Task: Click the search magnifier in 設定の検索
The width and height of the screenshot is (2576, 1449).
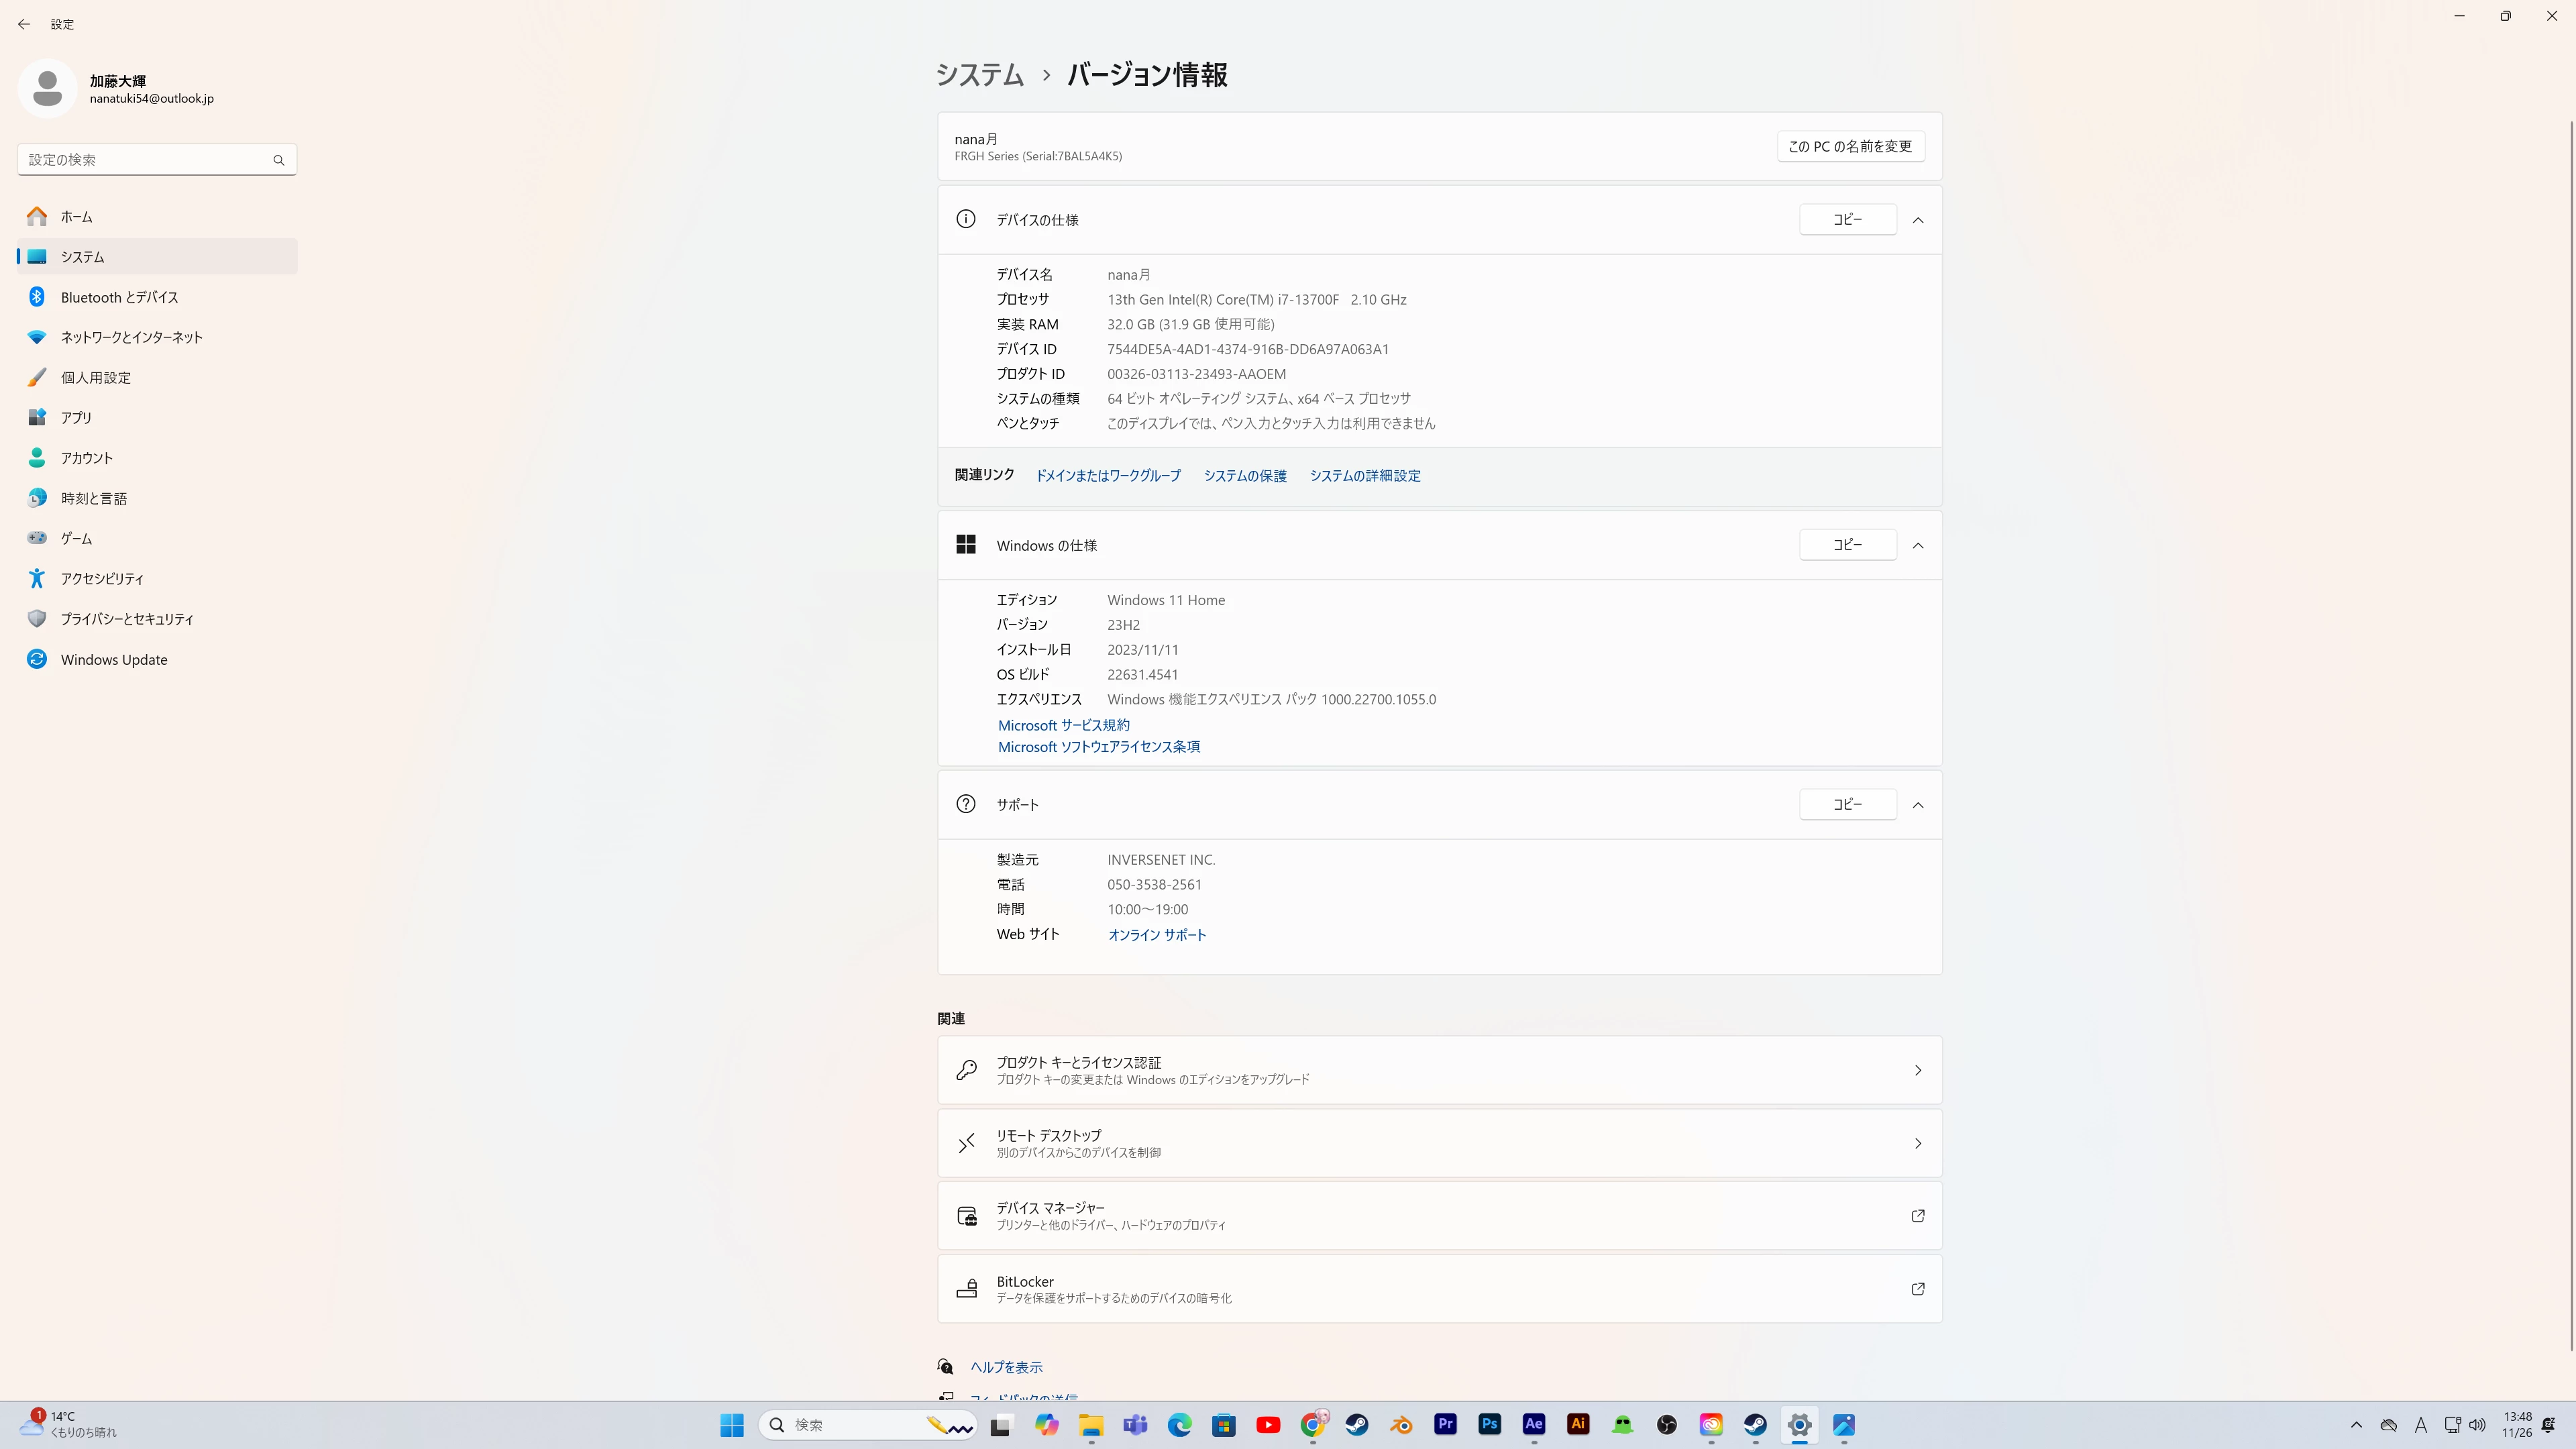Action: tap(279, 160)
